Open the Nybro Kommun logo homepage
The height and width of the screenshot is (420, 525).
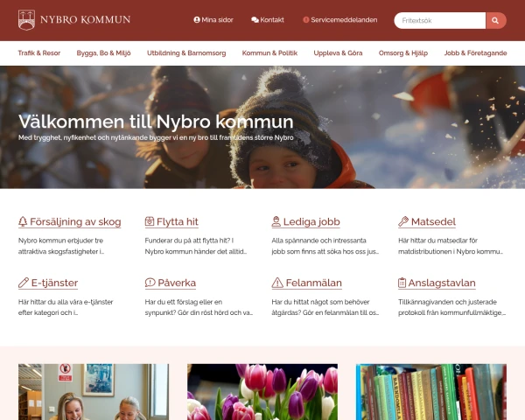[x=74, y=20]
